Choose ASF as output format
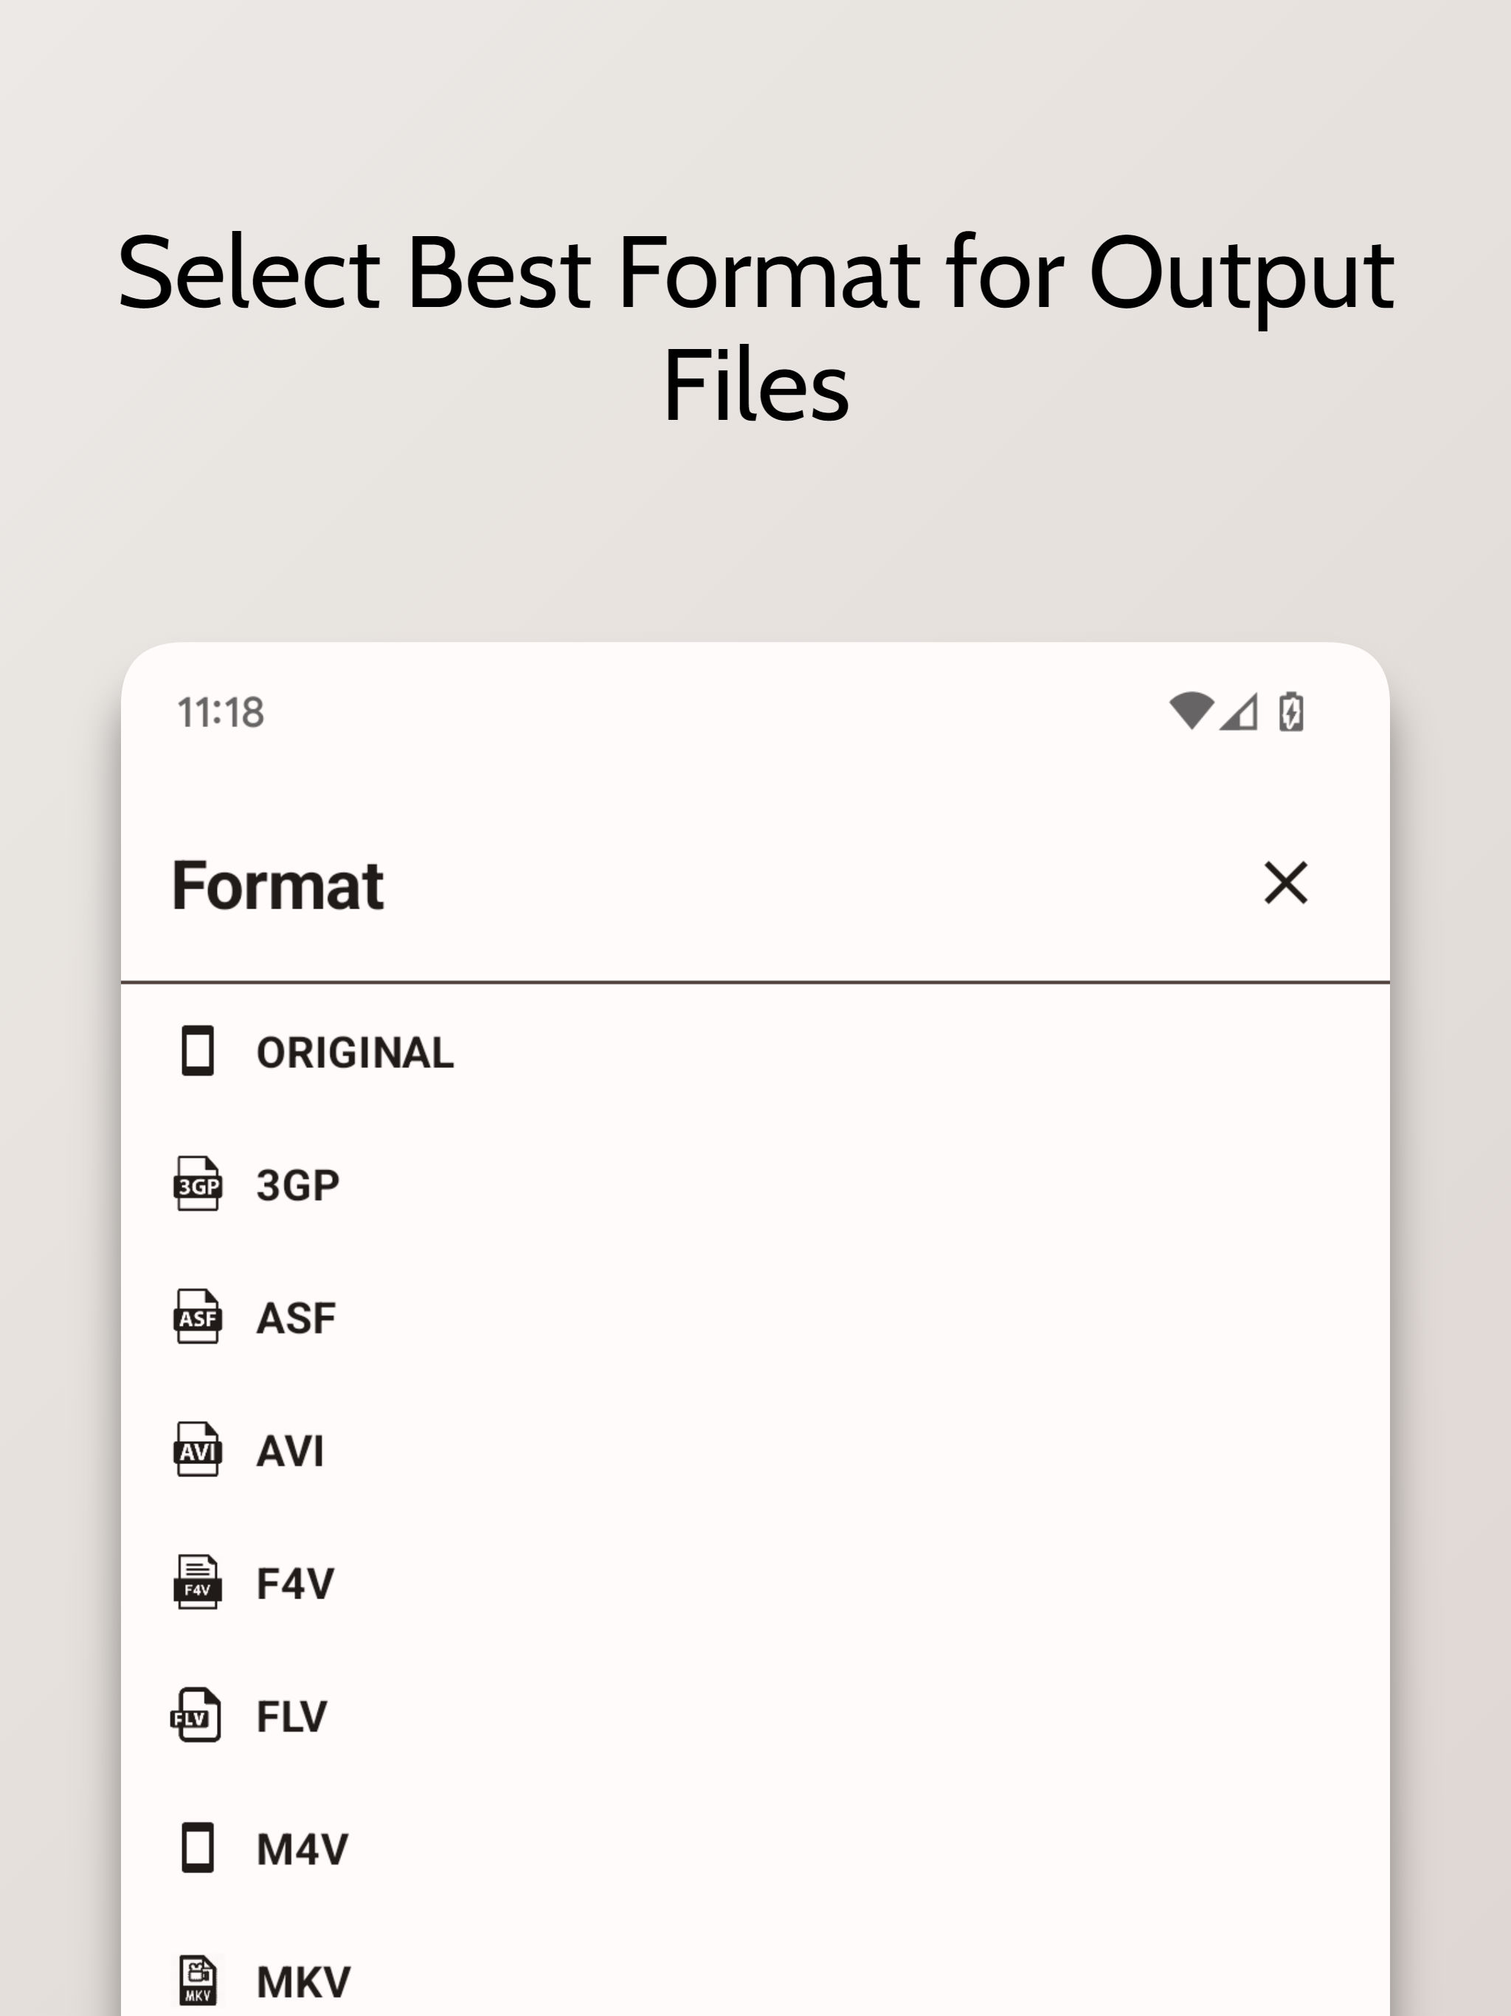 (x=296, y=1318)
